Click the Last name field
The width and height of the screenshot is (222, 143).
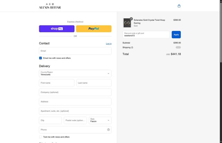tap(94, 83)
